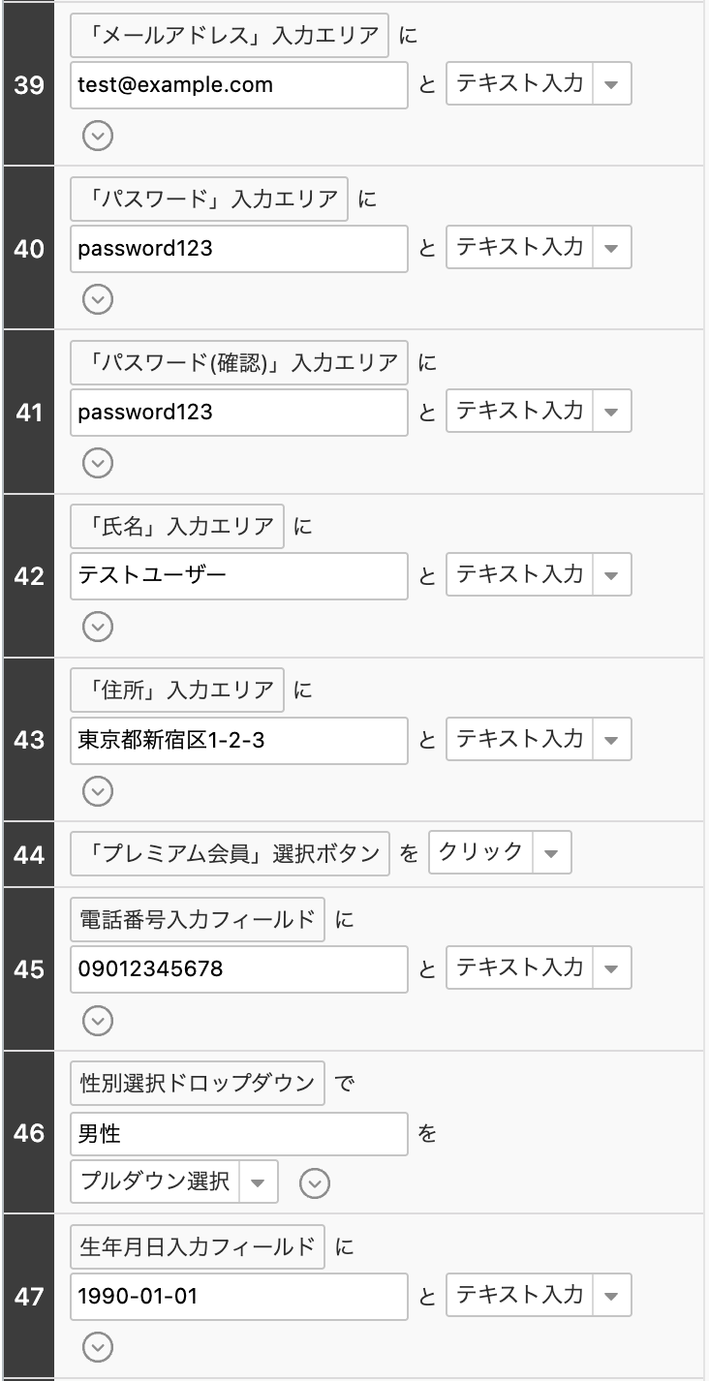Expand options below step 47 birthdate field

pos(97,1346)
